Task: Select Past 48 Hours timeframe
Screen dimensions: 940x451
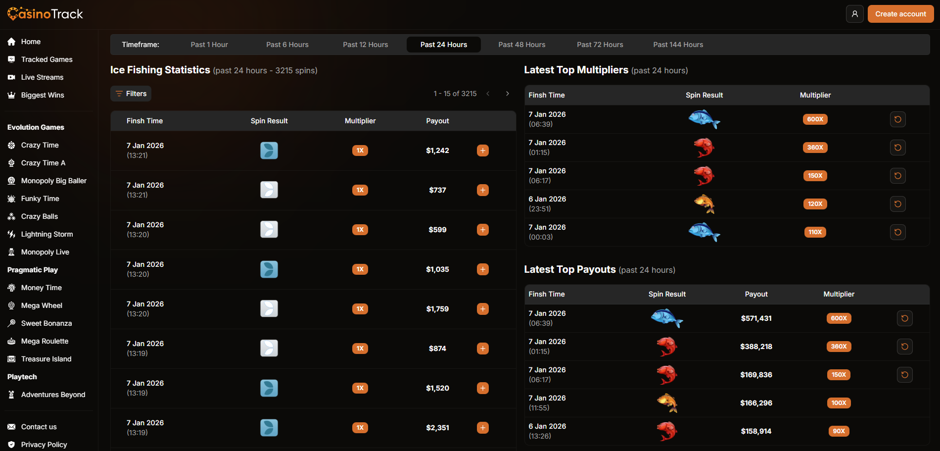Action: click(522, 45)
